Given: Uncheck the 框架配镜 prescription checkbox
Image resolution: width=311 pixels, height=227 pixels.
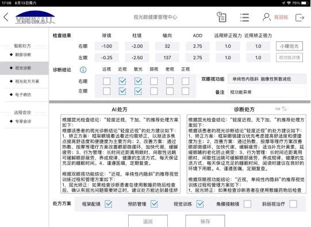Looking at the screenshot, I should [109, 204].
